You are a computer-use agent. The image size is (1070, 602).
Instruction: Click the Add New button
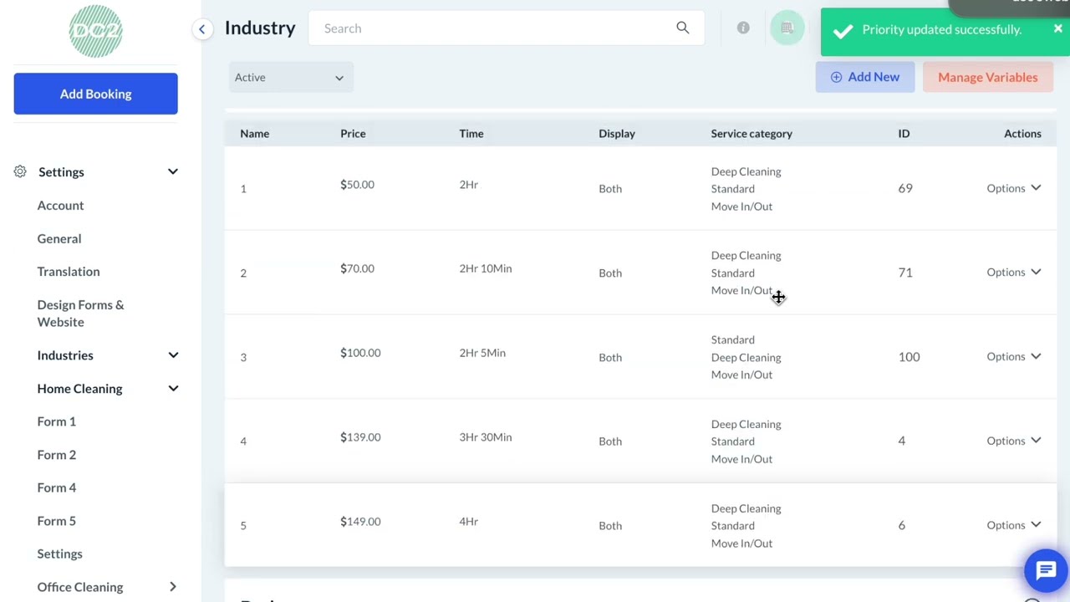(x=865, y=77)
